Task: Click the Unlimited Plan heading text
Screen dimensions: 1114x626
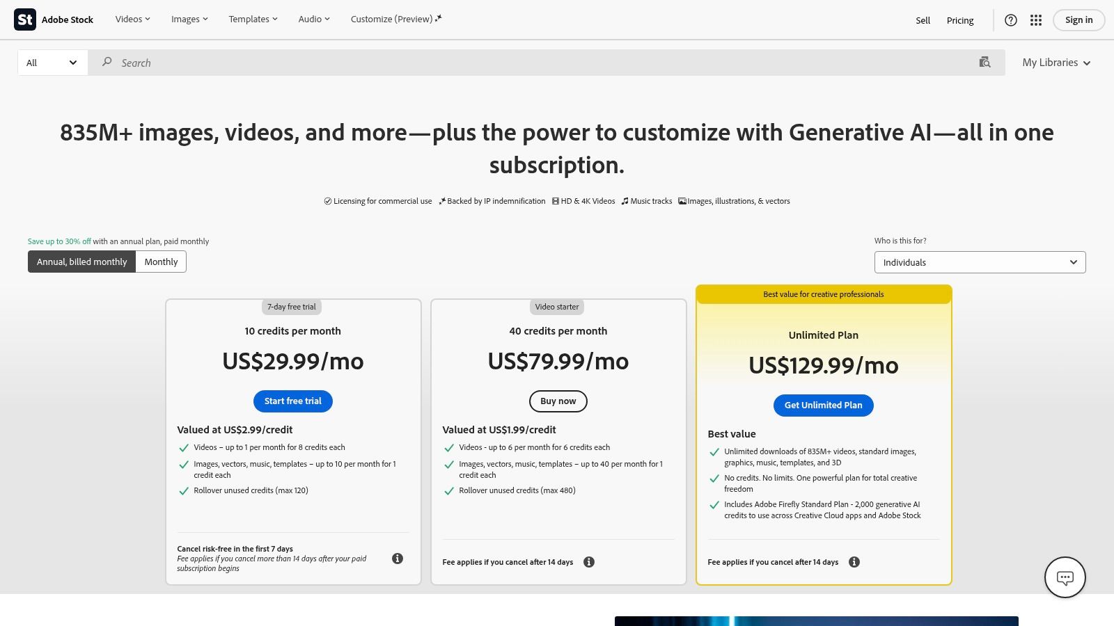Action: pyautogui.click(x=824, y=335)
